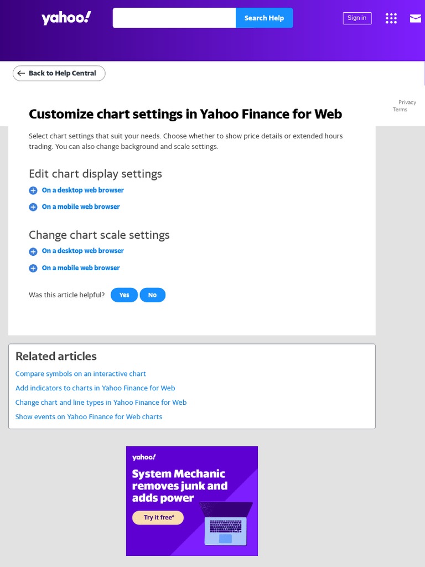Viewport: 425px width, 567px height.
Task: Click the back arrow to Help Central
Action: (22, 73)
